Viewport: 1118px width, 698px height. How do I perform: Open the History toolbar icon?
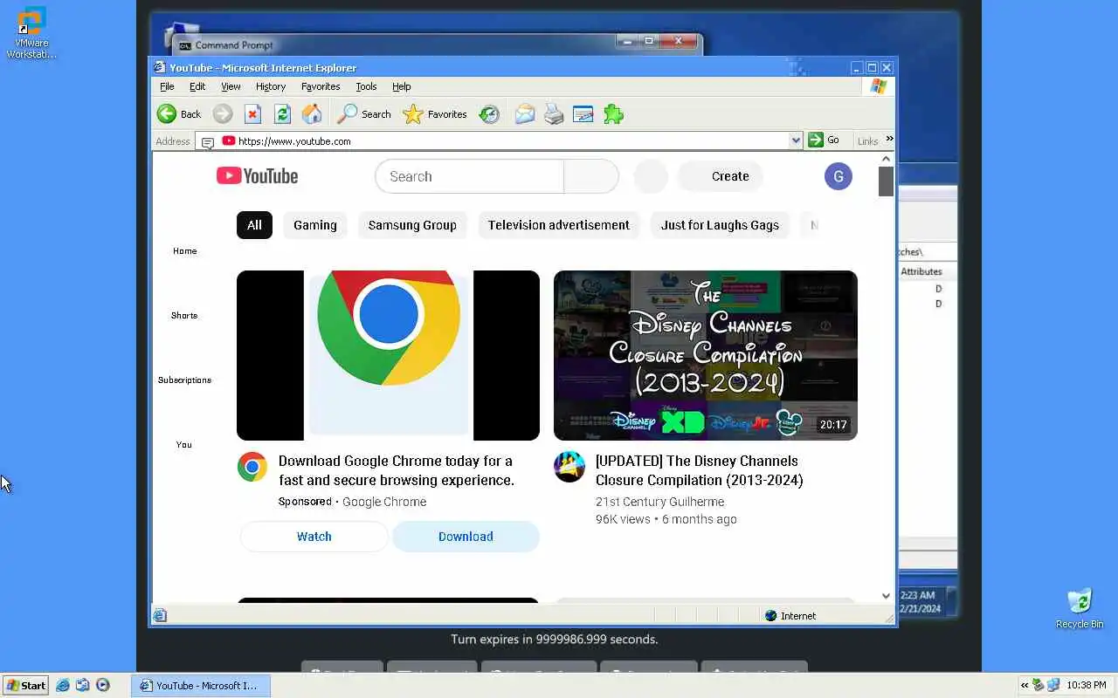click(489, 114)
